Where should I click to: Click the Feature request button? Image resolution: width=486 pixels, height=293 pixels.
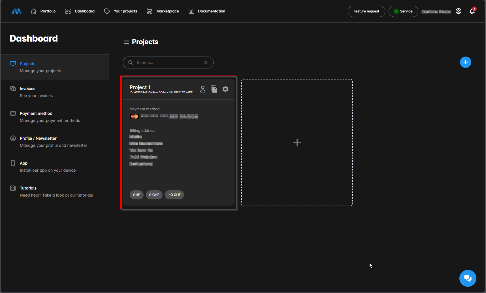point(366,11)
